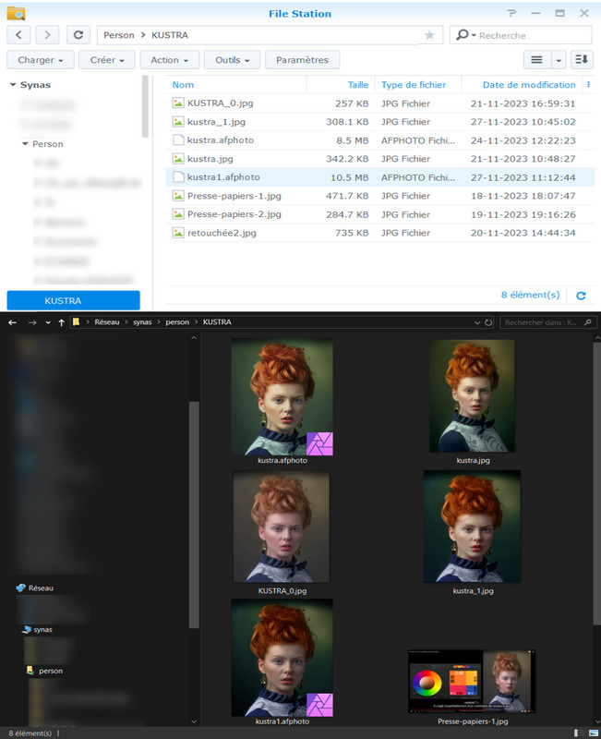The height and width of the screenshot is (739, 601).
Task: Select the retouchée2.jpg file row
Action: click(x=379, y=233)
